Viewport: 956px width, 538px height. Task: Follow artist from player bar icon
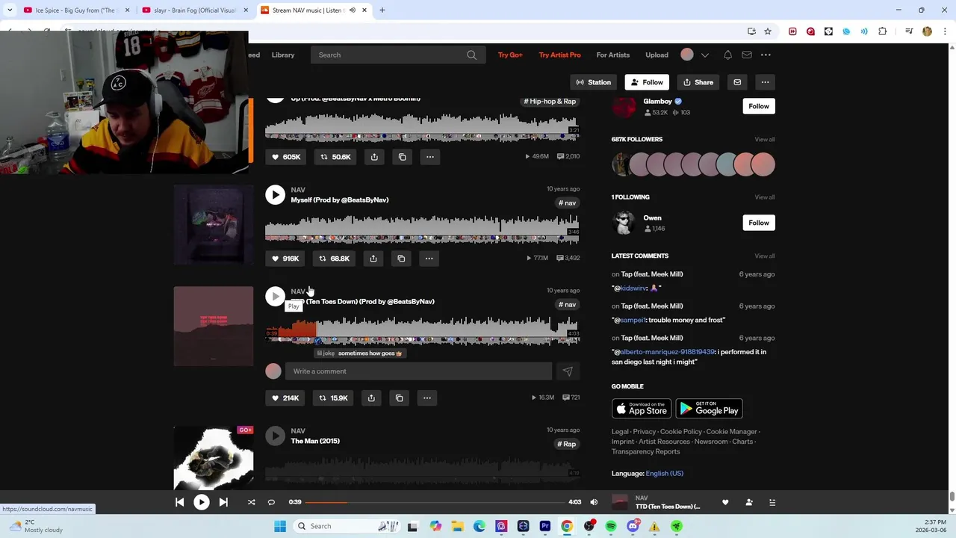pyautogui.click(x=749, y=503)
